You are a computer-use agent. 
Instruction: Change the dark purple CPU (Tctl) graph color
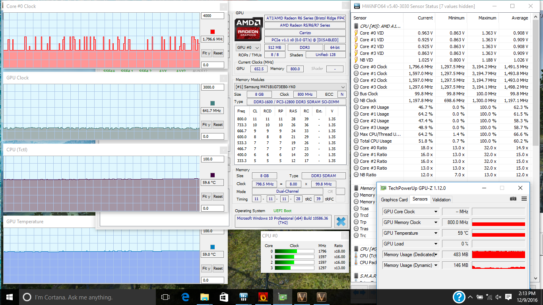point(212,175)
